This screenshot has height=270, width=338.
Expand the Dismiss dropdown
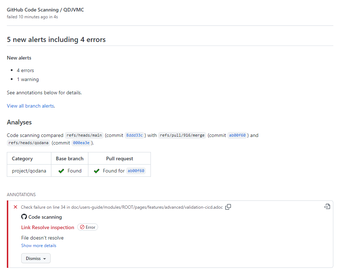point(36,258)
